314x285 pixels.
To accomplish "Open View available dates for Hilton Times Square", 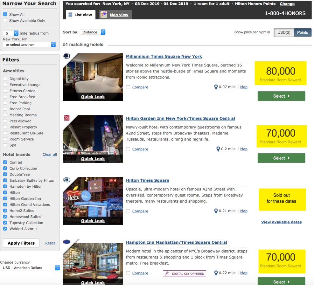I will coord(281,222).
